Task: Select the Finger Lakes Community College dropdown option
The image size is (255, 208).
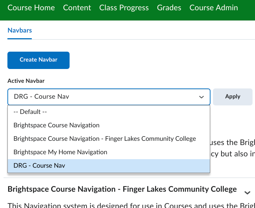Action: tap(105, 139)
